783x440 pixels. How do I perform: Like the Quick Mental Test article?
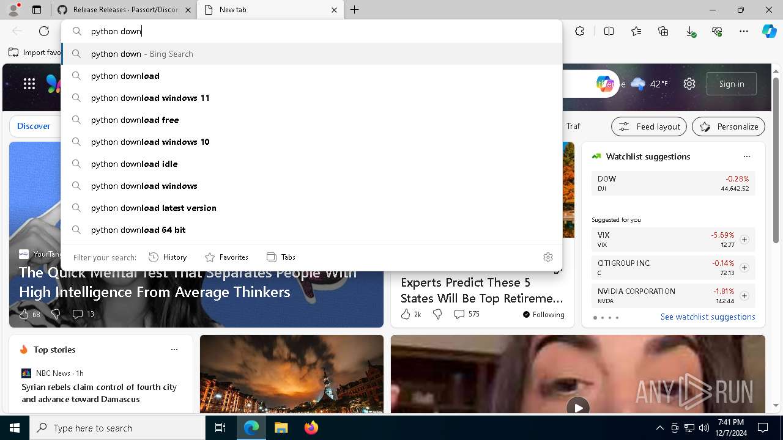click(29, 314)
